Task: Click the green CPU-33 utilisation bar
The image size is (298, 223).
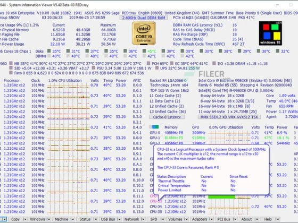Action: (x=221, y=197)
